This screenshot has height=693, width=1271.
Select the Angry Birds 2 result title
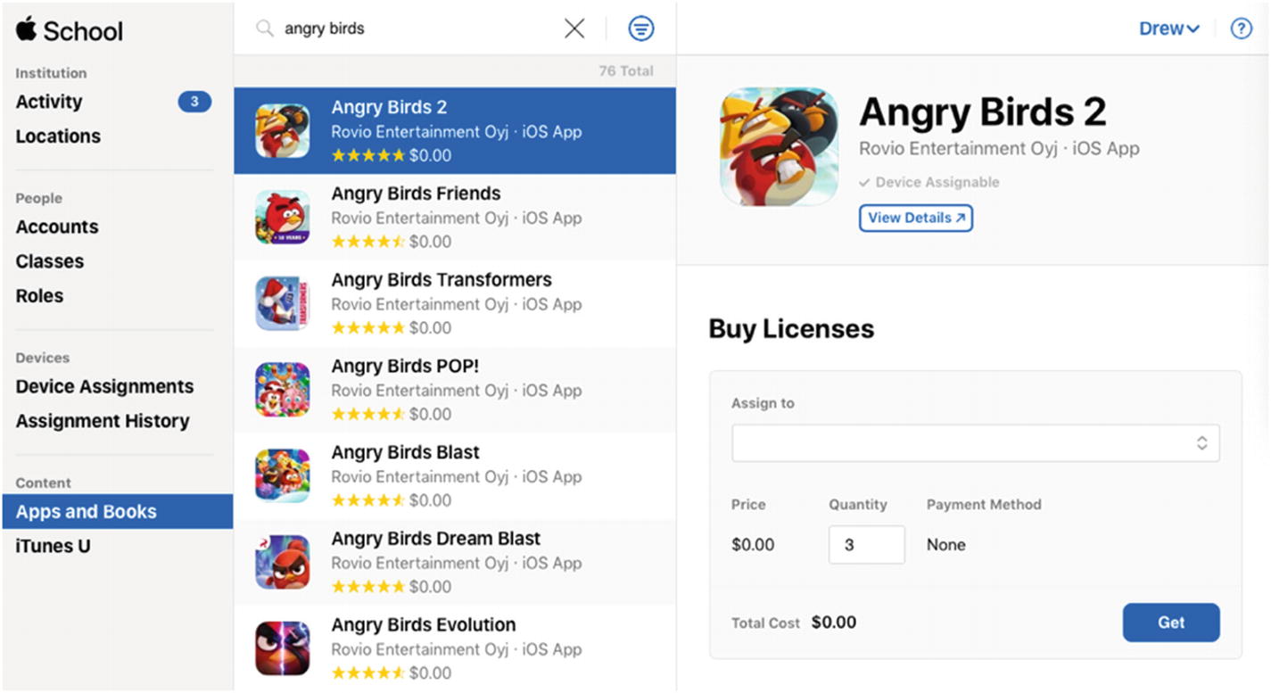(x=389, y=107)
